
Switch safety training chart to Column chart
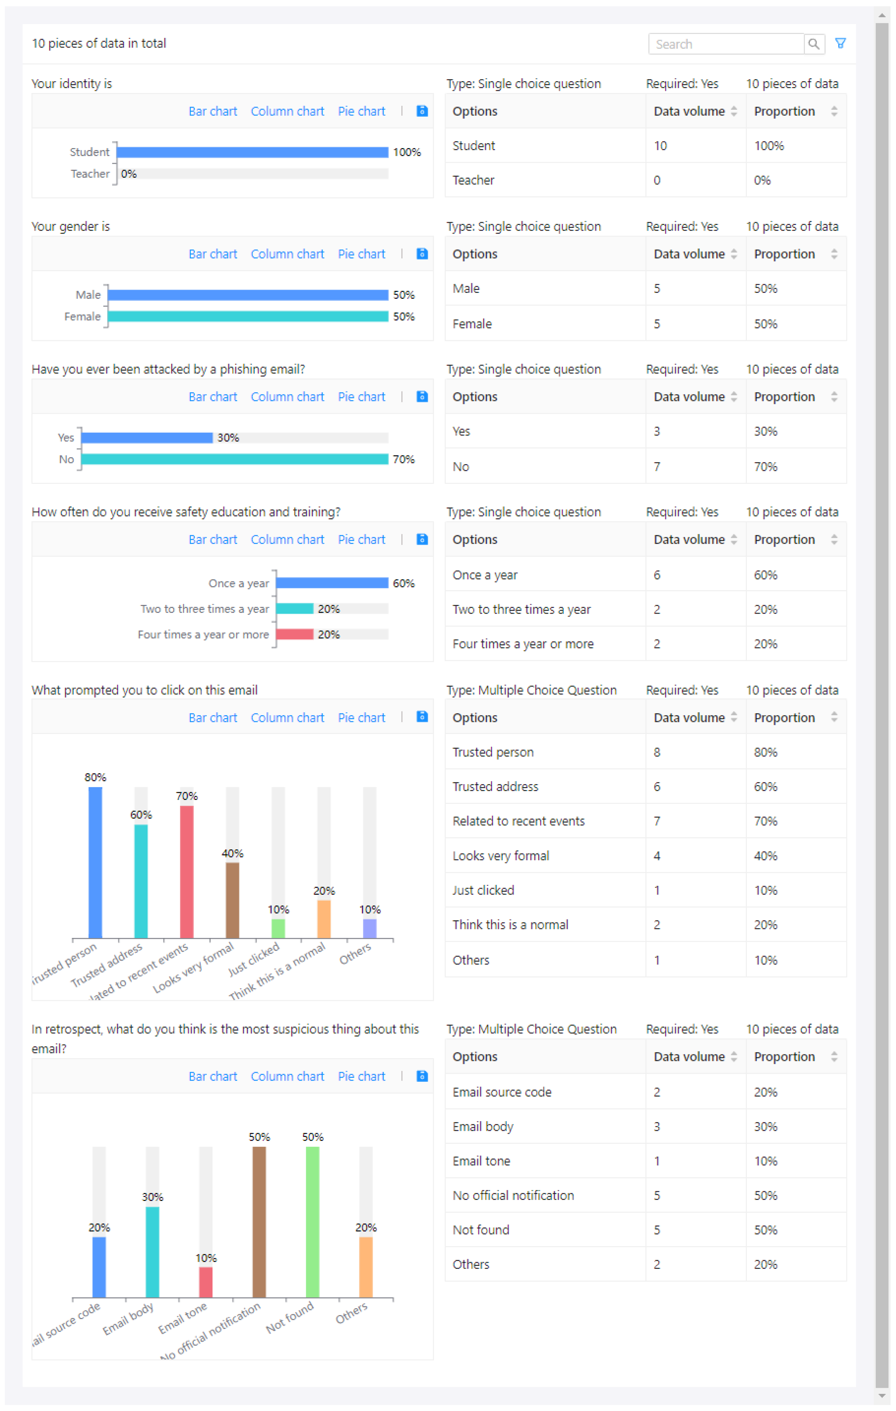click(x=287, y=539)
